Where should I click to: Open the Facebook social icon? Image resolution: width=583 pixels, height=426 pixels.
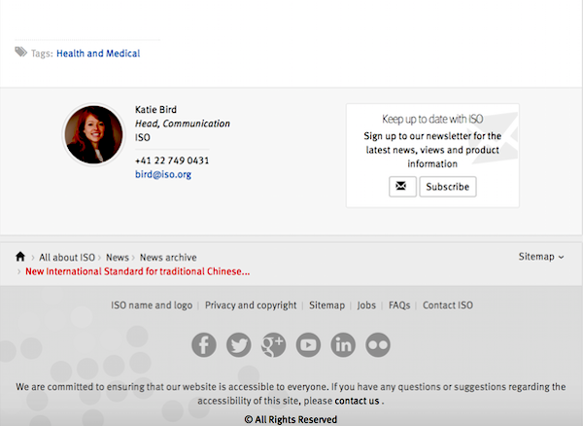coord(204,345)
